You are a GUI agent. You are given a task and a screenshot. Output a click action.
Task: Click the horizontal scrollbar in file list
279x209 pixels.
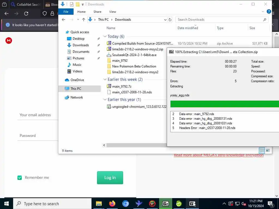pyautogui.click(x=136, y=145)
